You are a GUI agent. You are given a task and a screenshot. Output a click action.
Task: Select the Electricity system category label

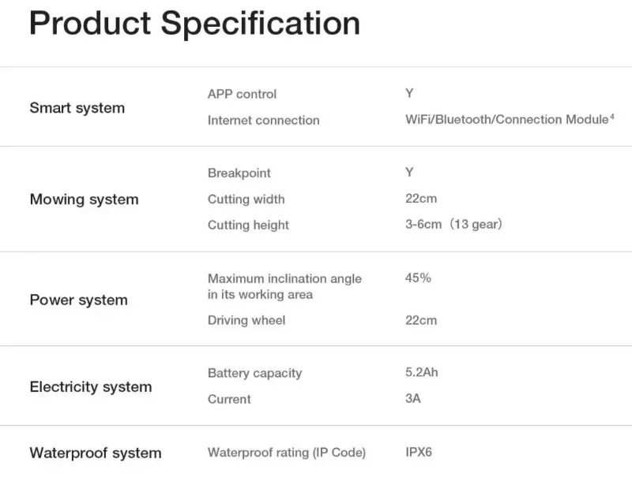pyautogui.click(x=91, y=387)
